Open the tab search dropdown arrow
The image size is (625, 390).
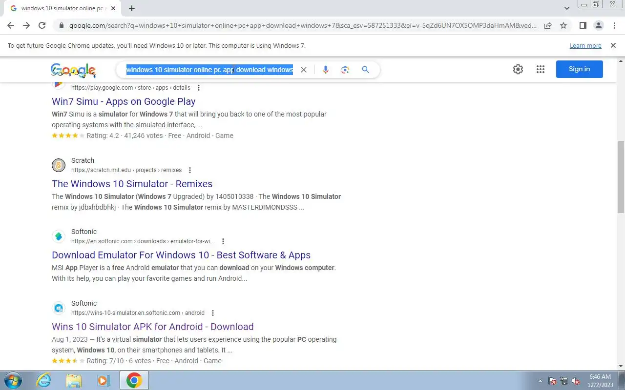(x=567, y=8)
